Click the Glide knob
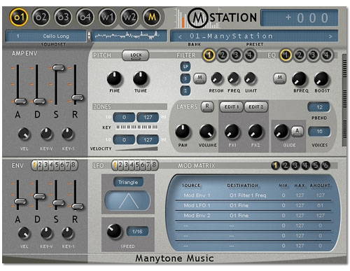The image size is (350, 271). tap(281, 132)
